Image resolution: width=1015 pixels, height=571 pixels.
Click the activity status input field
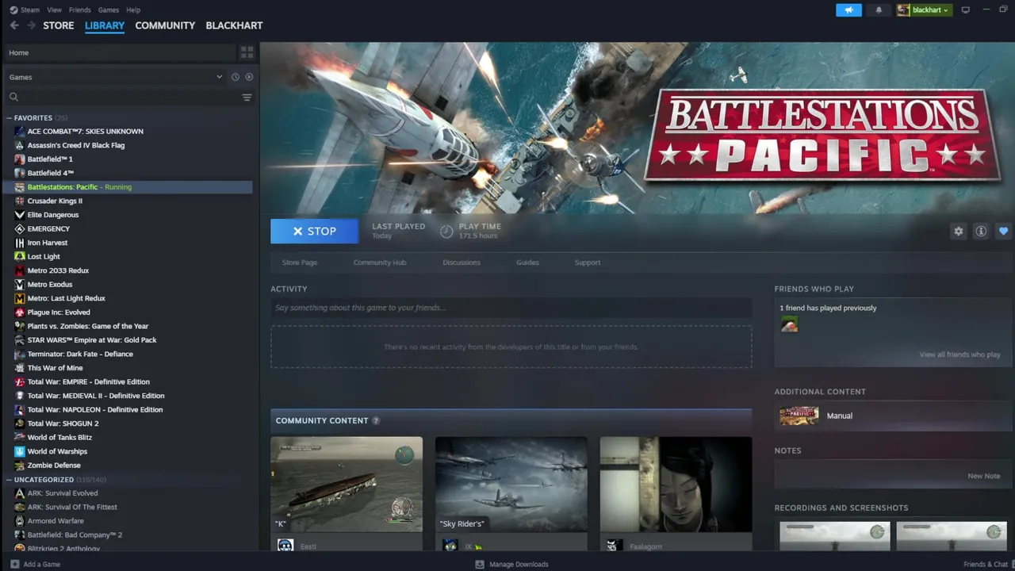click(x=511, y=308)
